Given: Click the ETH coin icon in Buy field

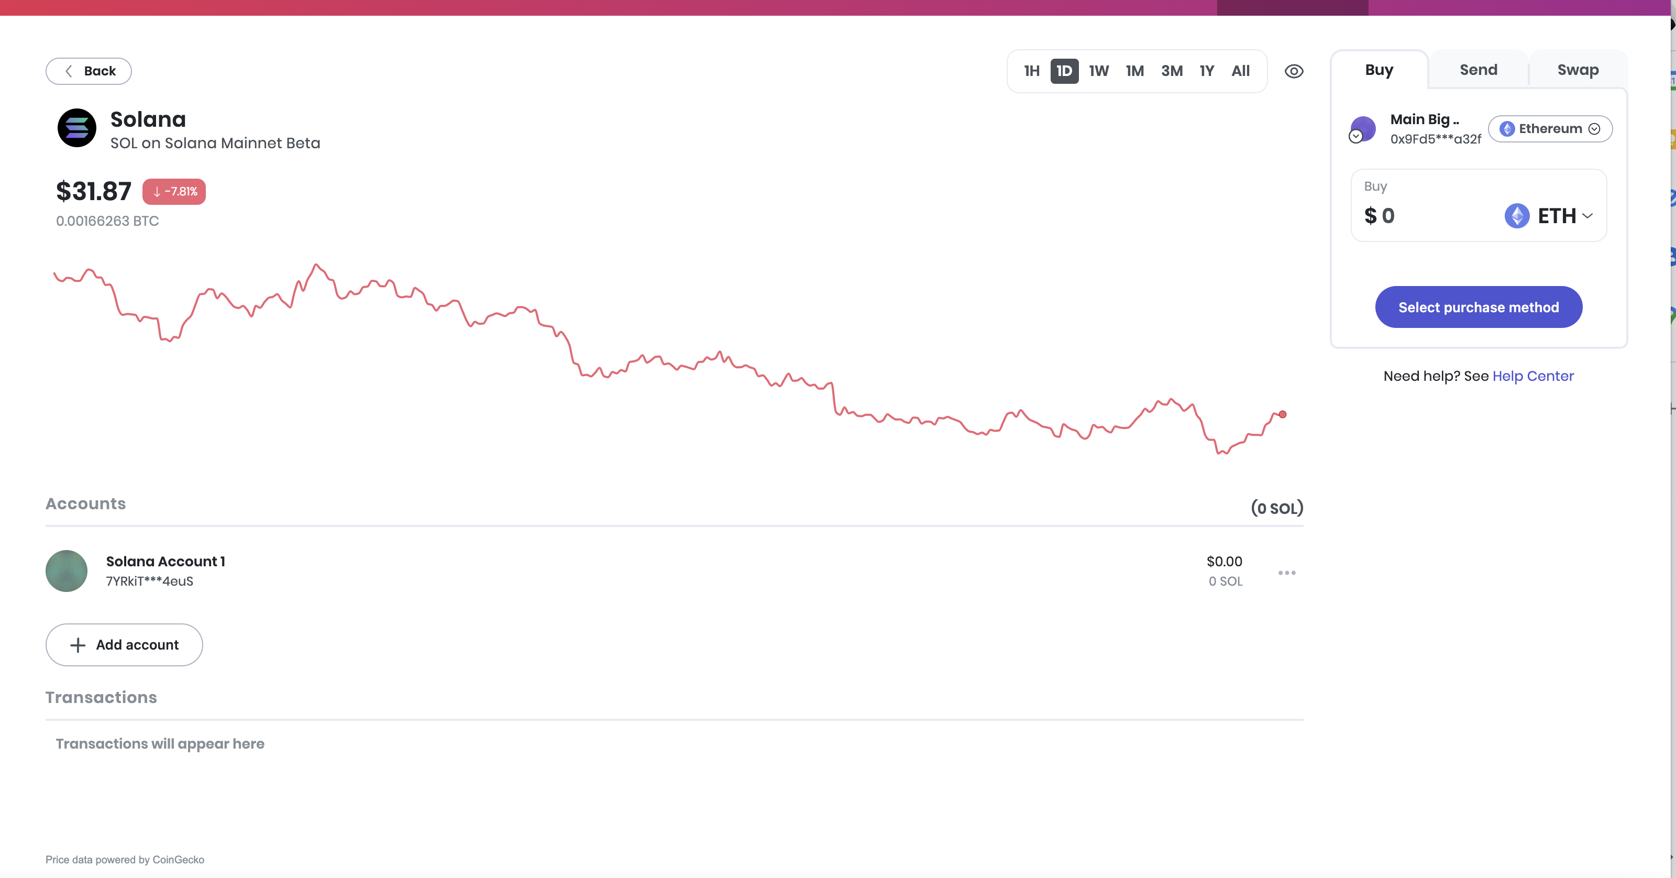Looking at the screenshot, I should click(x=1517, y=216).
